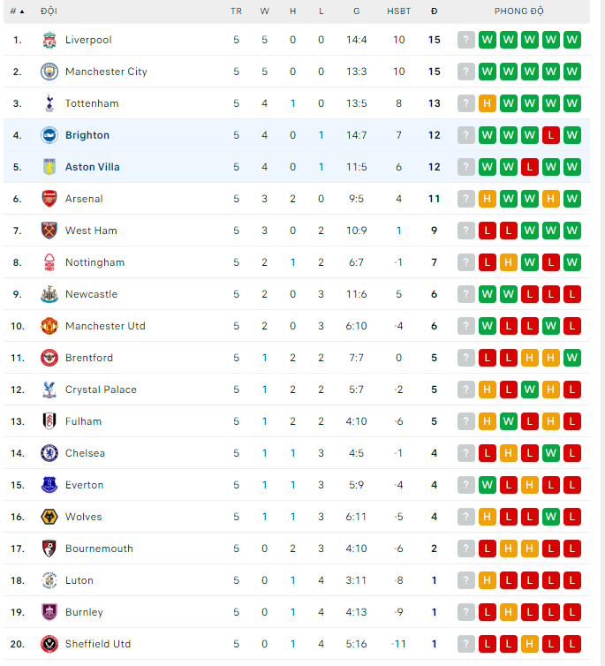Click Brighton's red L loss form badge
605x666 pixels.
point(551,135)
